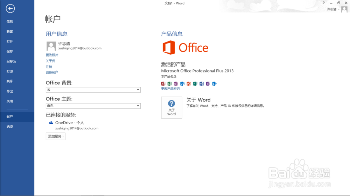350x196 pixels.
Task: Open the 新建 tab
Action: coord(17,32)
